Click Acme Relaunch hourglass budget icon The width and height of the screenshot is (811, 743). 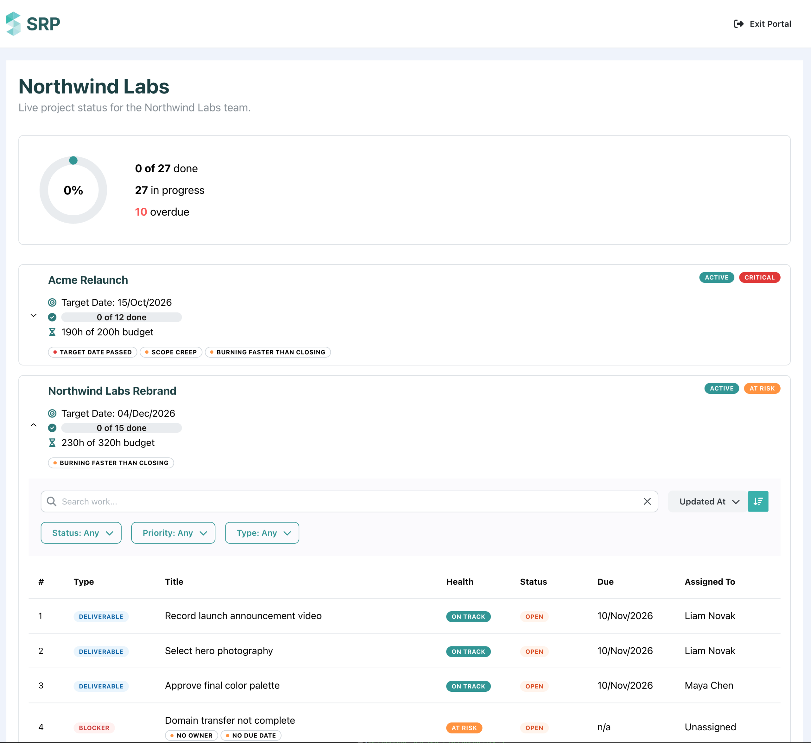point(52,332)
